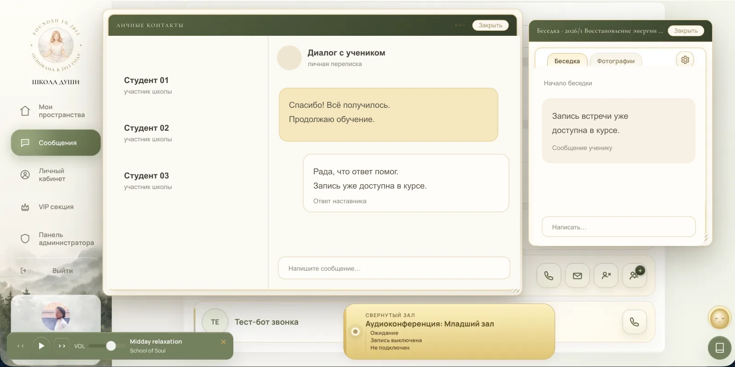
Task: Open the book icon round button
Action: point(720,348)
